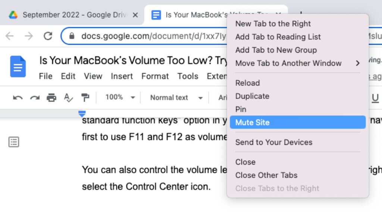Click the Redo arrow icon

(x=35, y=98)
